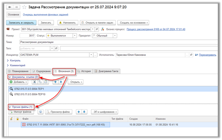
Task: Add the task to favorites with the star
Action: click(x=24, y=7)
